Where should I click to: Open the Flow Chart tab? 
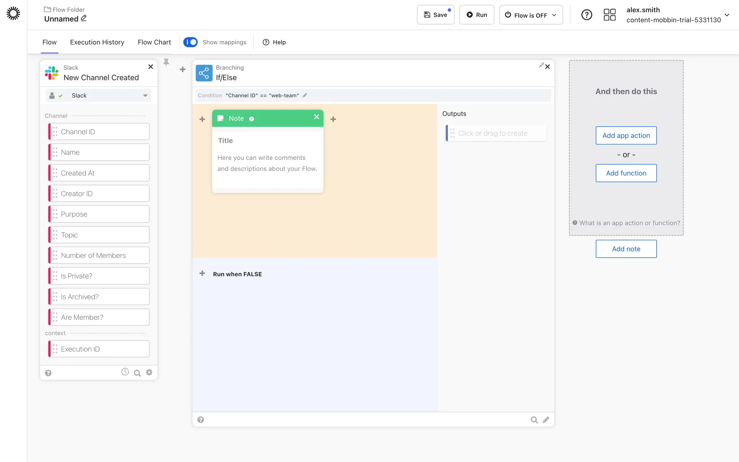pyautogui.click(x=154, y=42)
